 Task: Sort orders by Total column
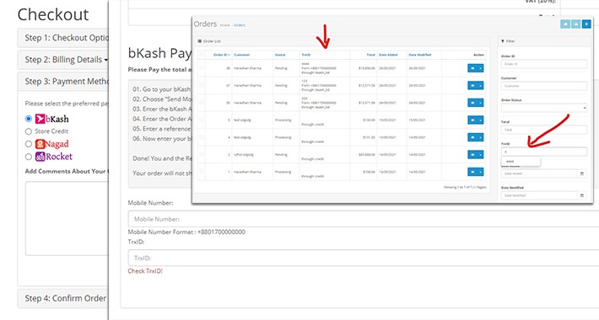coord(371,55)
